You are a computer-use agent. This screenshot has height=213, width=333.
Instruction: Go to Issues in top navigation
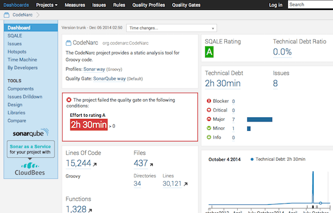(99, 5)
